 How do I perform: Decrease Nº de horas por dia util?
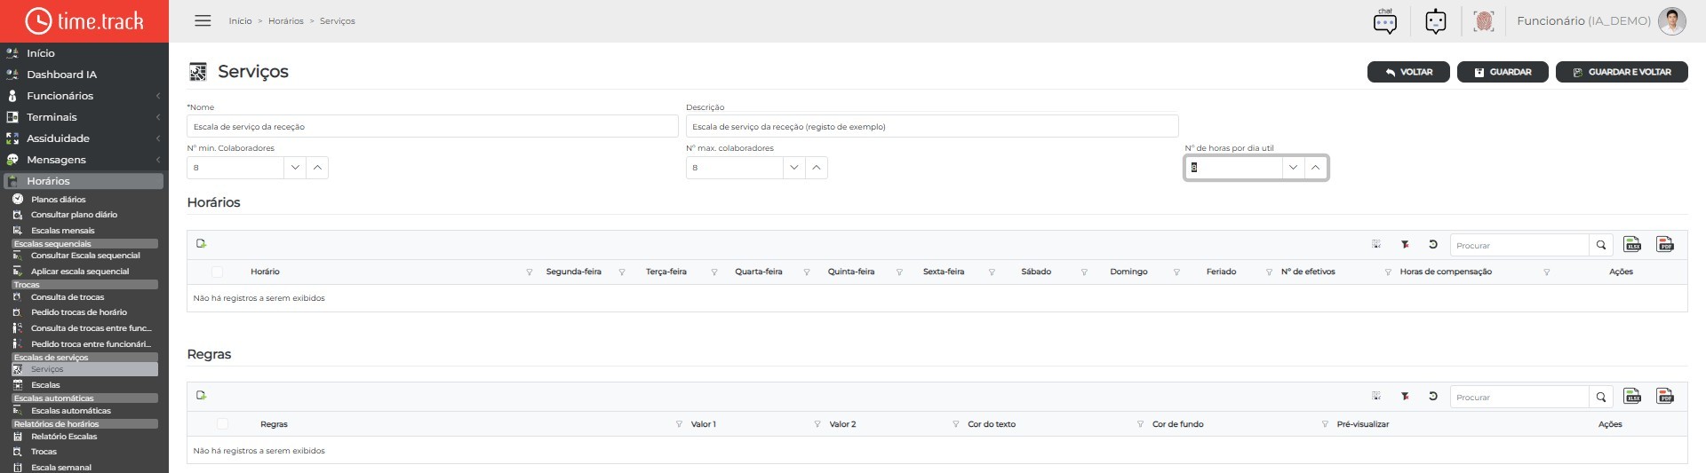tap(1293, 167)
